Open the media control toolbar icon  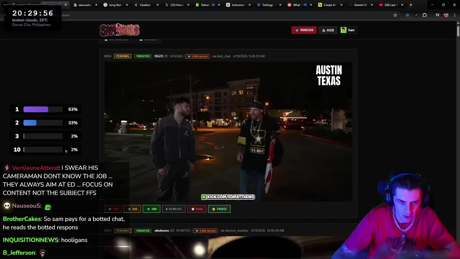click(437, 15)
